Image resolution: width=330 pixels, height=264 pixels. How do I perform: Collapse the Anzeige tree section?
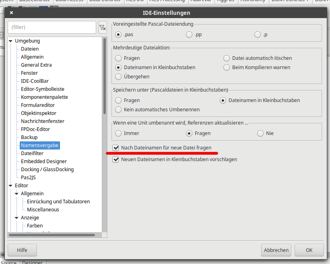coord(17,218)
